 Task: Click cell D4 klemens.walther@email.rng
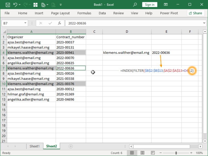click(x=127, y=53)
